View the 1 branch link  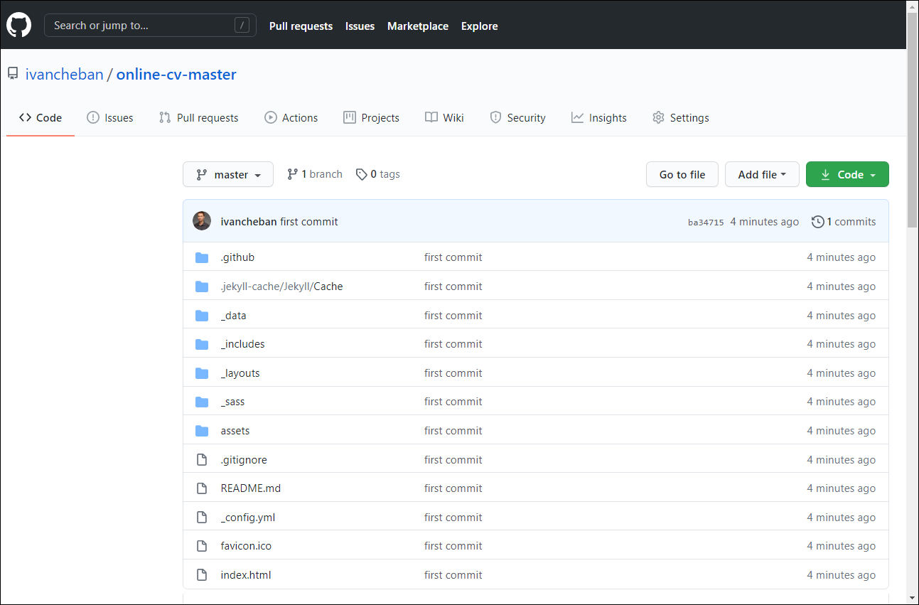click(x=315, y=174)
